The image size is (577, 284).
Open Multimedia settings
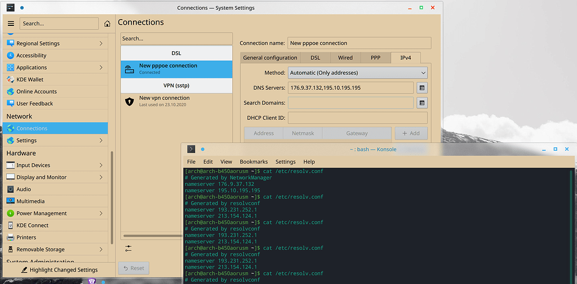coord(55,201)
